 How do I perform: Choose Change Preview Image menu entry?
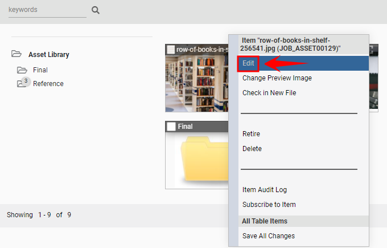point(303,78)
